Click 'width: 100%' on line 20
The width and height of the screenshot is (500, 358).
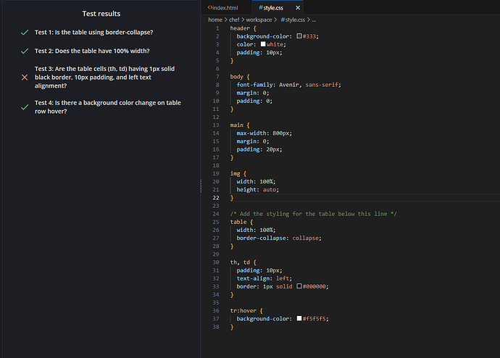click(x=256, y=181)
